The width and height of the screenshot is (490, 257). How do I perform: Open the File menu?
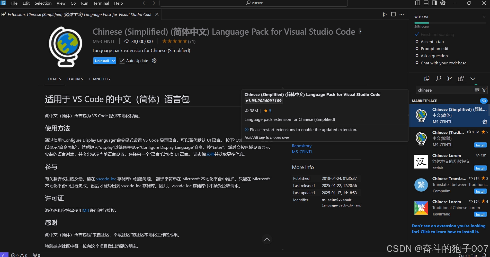coord(14,3)
